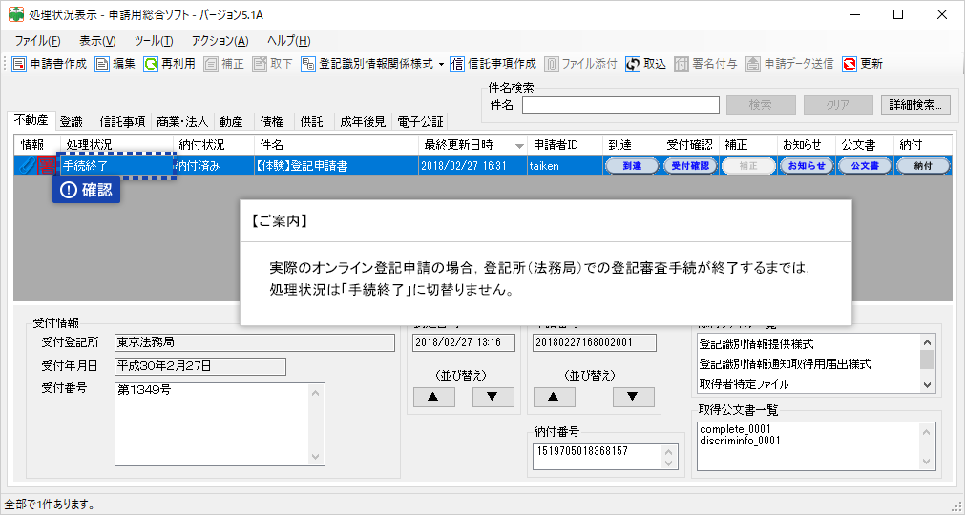Click the 申請データ送信 send icon

coord(753,64)
